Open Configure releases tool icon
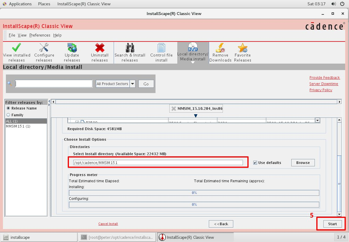This screenshot has width=349, height=242. point(44,47)
